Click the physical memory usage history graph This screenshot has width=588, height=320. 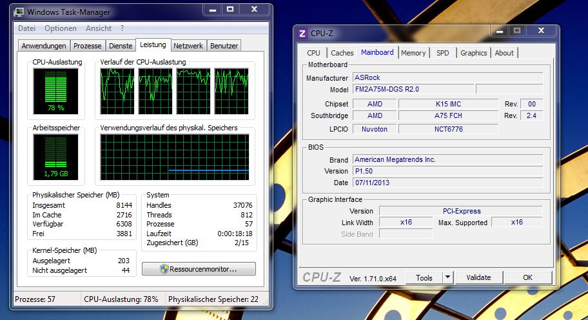point(174,157)
